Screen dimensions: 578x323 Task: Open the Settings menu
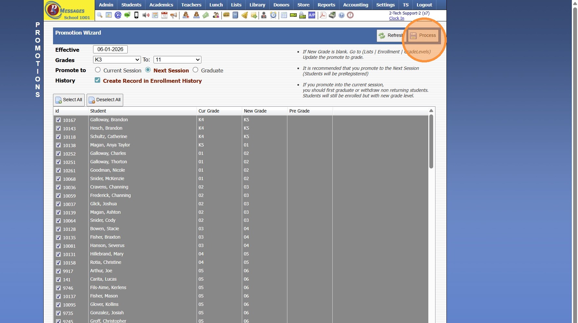(x=385, y=5)
